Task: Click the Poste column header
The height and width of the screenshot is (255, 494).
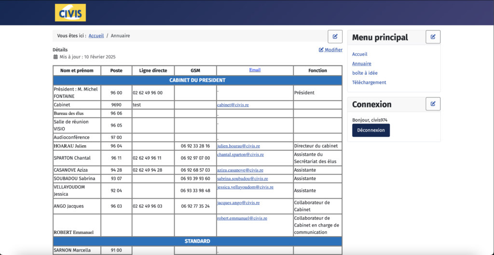Action: point(116,70)
